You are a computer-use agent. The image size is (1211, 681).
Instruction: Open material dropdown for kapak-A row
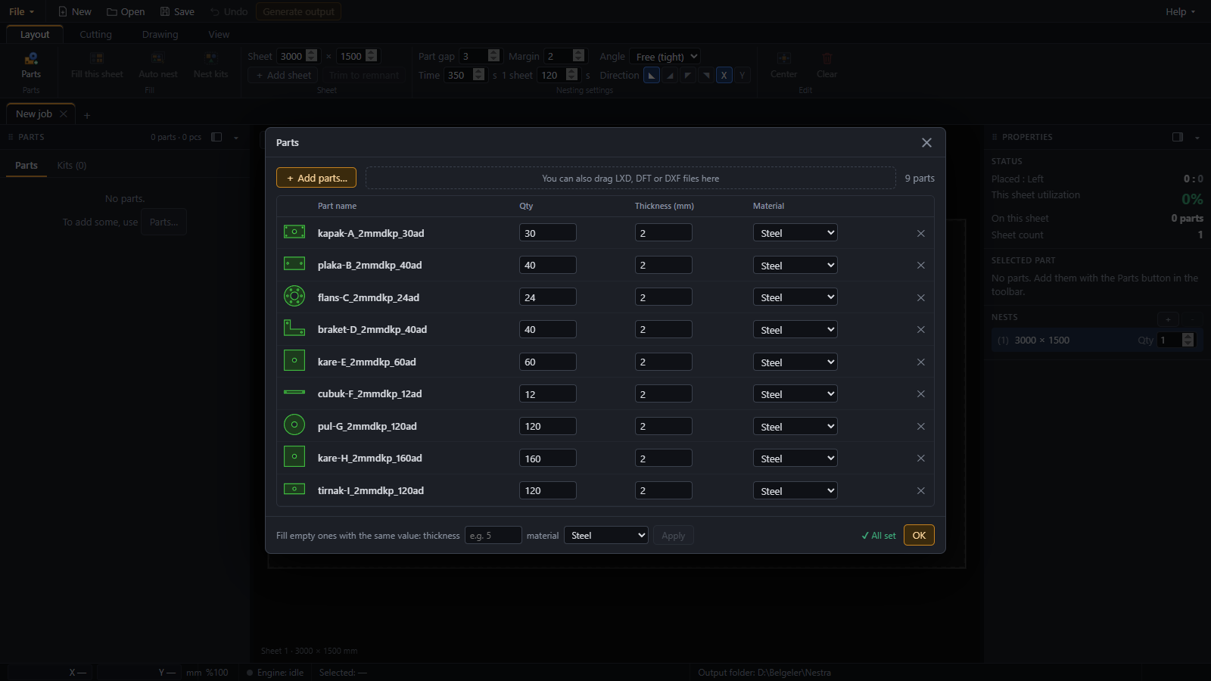[x=795, y=233]
